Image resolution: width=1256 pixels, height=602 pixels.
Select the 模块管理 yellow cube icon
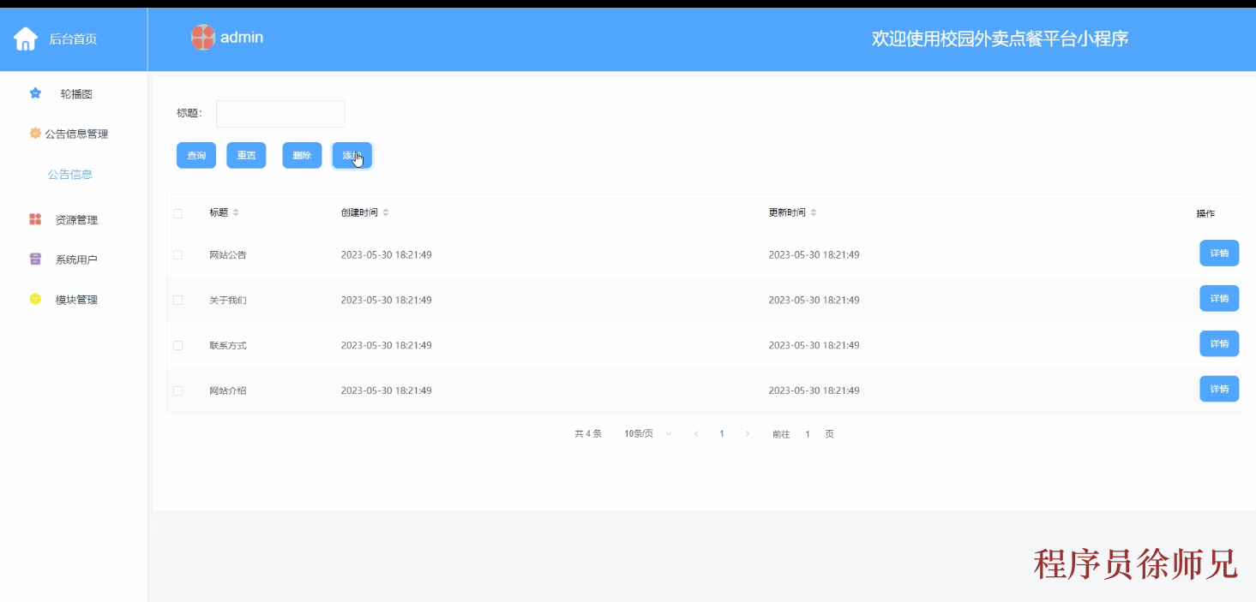pyautogui.click(x=33, y=299)
